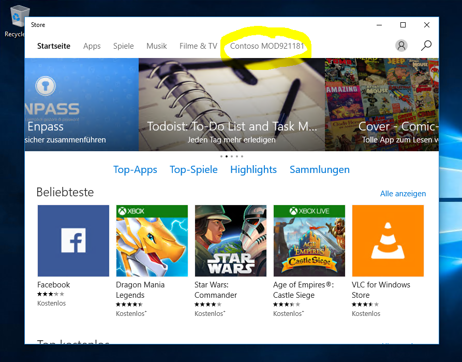Select the first carousel page dot
Image resolution: width=462 pixels, height=362 pixels.
click(221, 156)
